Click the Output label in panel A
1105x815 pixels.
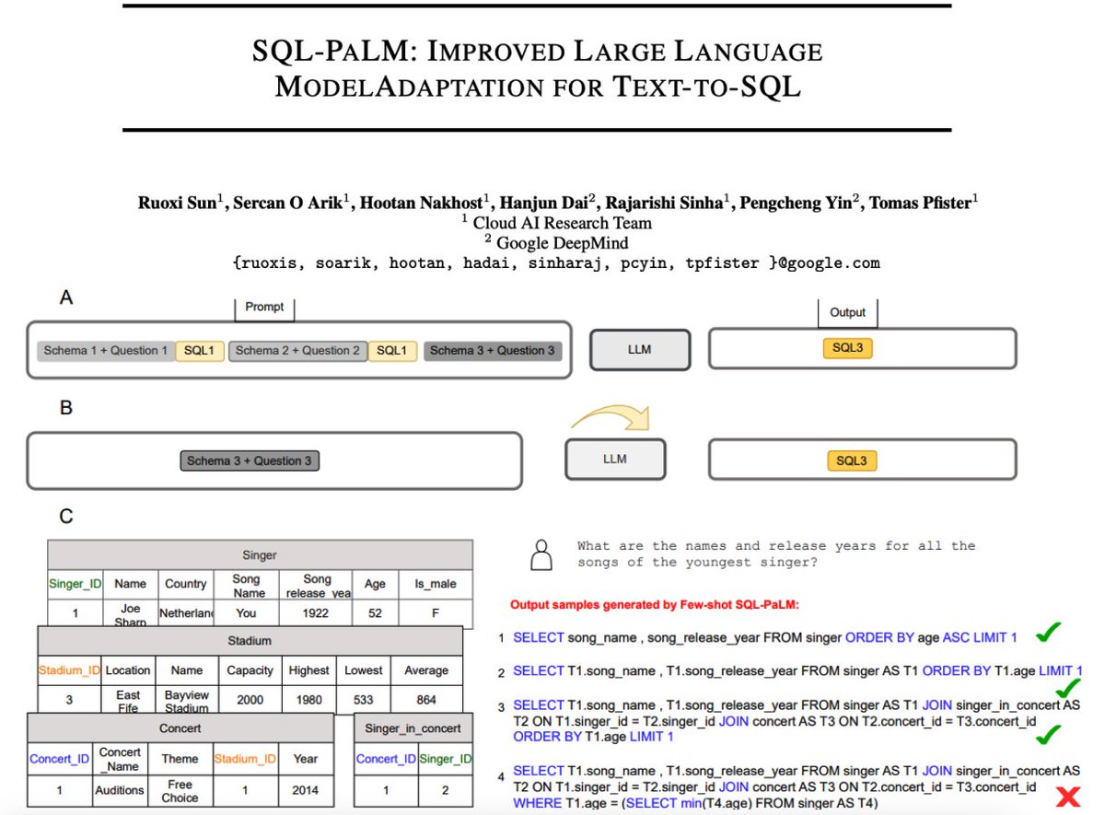pyautogui.click(x=848, y=312)
